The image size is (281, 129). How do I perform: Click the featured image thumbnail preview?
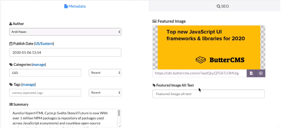click(x=209, y=47)
